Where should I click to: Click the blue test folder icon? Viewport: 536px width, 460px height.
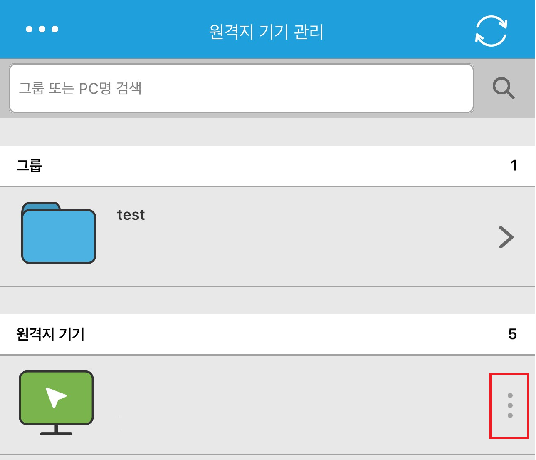coord(59,236)
